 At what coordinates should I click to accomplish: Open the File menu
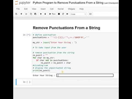pyautogui.click(x=18, y=9)
